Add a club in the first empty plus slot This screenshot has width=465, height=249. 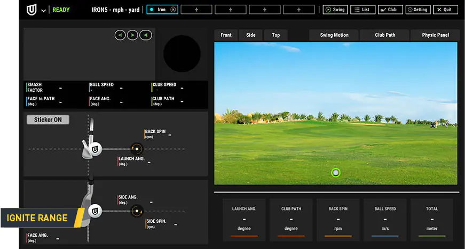click(196, 10)
